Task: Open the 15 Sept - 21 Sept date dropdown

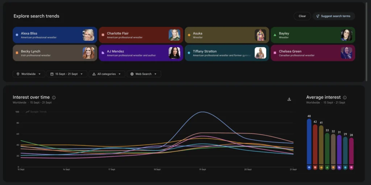Action: 67,74
